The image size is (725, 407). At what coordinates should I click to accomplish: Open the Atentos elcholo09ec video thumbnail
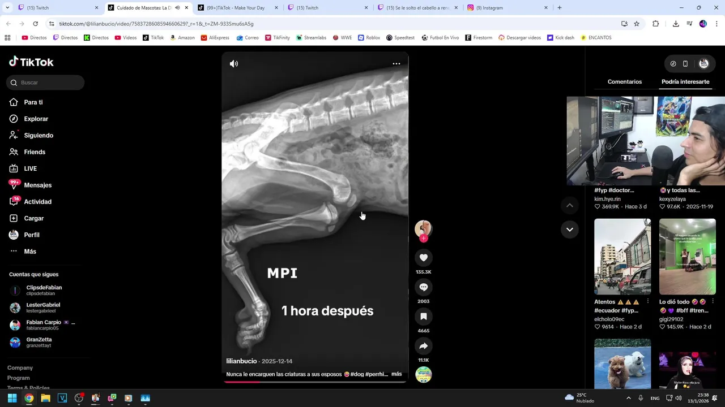(x=622, y=257)
